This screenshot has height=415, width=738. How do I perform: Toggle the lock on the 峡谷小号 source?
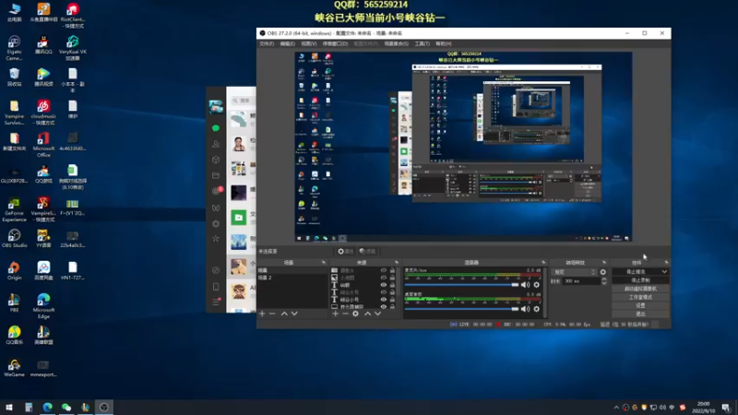[x=392, y=299]
